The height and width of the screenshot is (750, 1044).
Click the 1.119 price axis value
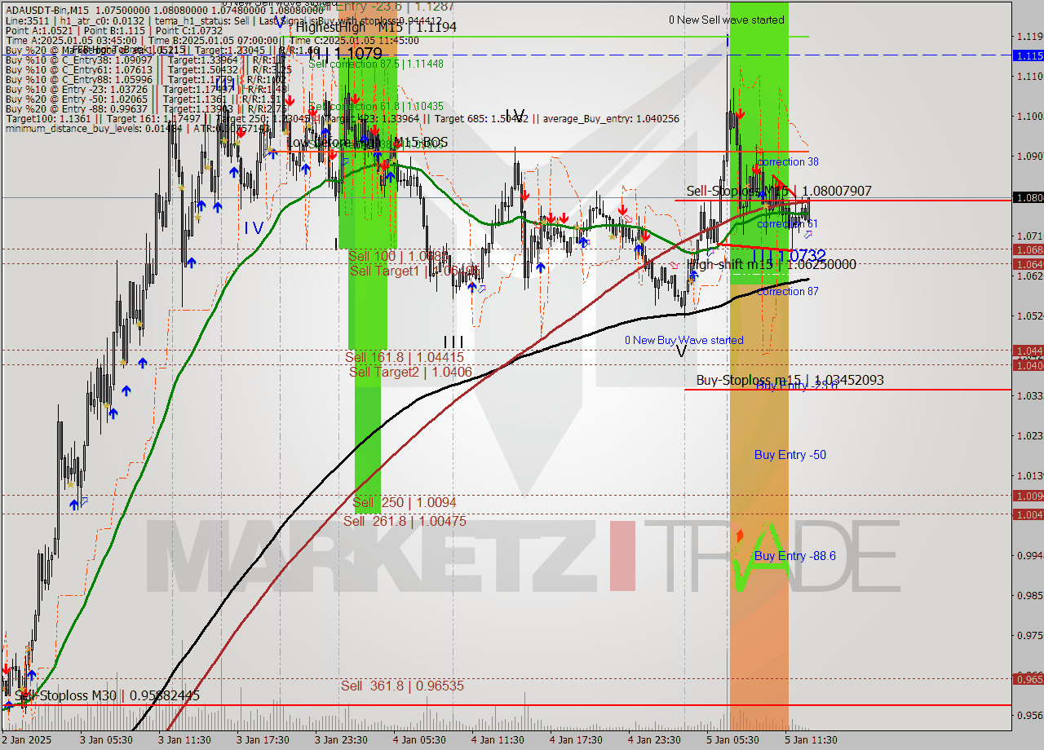(1029, 36)
